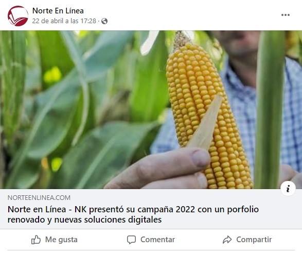Select the 'Me gusta' label
302x253 pixels.
click(x=61, y=240)
